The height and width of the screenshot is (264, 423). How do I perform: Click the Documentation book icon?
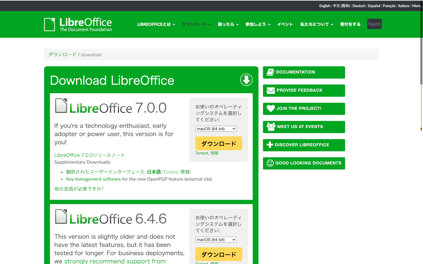(x=270, y=72)
